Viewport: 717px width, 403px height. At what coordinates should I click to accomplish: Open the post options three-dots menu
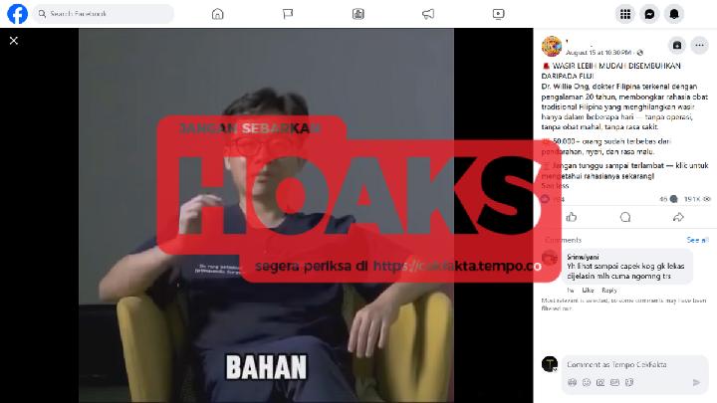699,45
